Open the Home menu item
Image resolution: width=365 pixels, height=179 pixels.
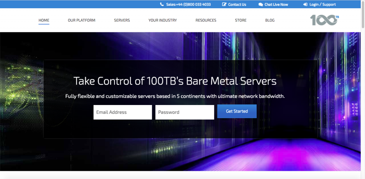pyautogui.click(x=44, y=20)
